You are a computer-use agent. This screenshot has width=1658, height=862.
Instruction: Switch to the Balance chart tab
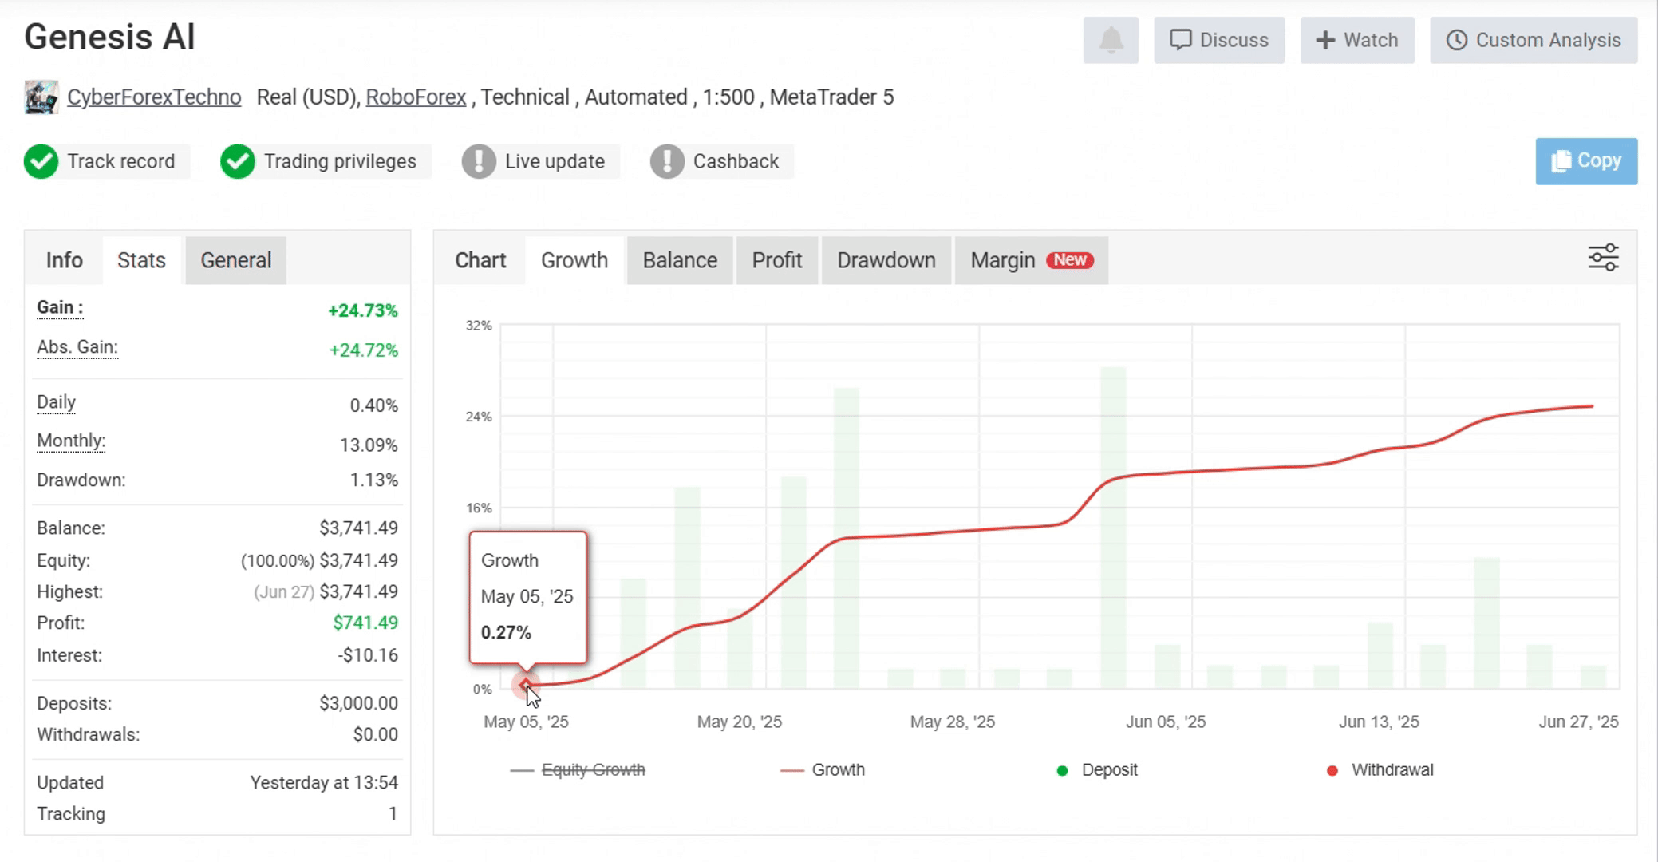point(680,260)
